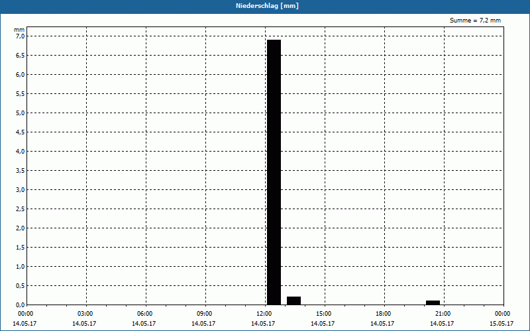Click the 15.05.17 date label
The width and height of the screenshot is (530, 331).
(x=502, y=324)
